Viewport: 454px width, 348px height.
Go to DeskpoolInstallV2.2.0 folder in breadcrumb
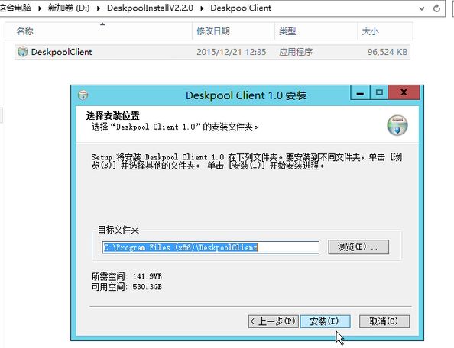[x=150, y=8]
